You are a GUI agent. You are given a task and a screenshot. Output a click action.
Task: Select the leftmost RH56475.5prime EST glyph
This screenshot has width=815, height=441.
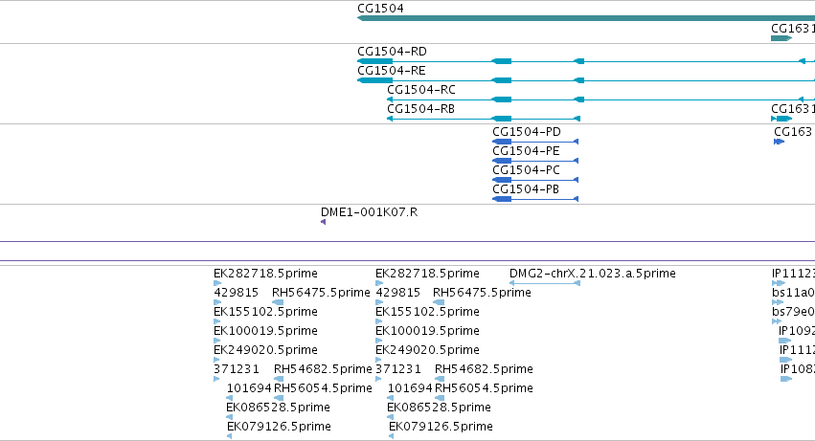278,302
